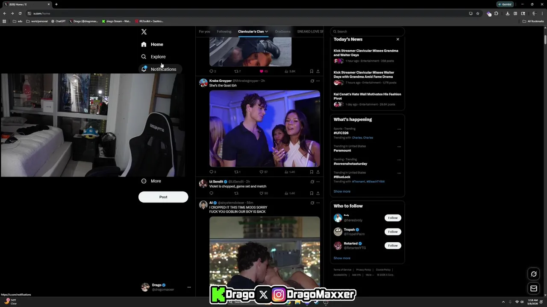Open new browser tab
The image size is (547, 307).
(56, 4)
